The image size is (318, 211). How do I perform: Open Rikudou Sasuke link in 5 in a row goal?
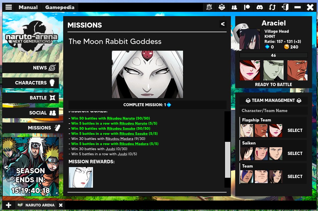pyautogui.click(x=133, y=134)
